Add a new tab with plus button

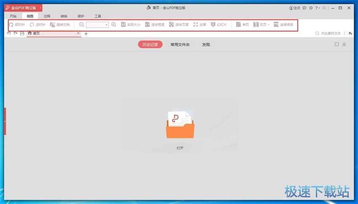(x=86, y=34)
